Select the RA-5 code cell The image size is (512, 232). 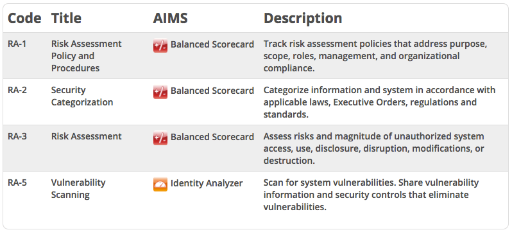click(17, 183)
